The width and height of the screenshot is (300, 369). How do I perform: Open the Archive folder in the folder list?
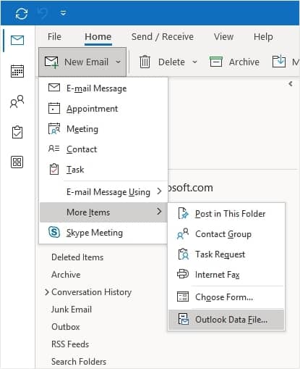tap(66, 275)
